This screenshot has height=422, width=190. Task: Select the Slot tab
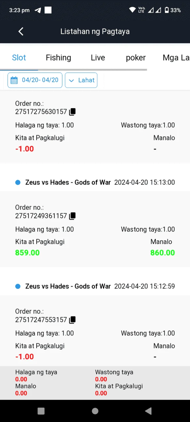[x=19, y=58]
